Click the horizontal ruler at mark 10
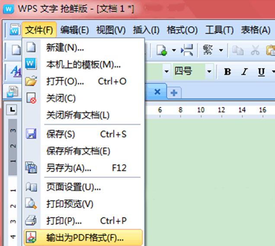Viewport: 275px width, 246px height. (x=201, y=110)
